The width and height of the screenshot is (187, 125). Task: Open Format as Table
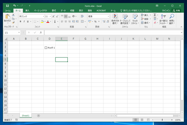tap(125, 19)
